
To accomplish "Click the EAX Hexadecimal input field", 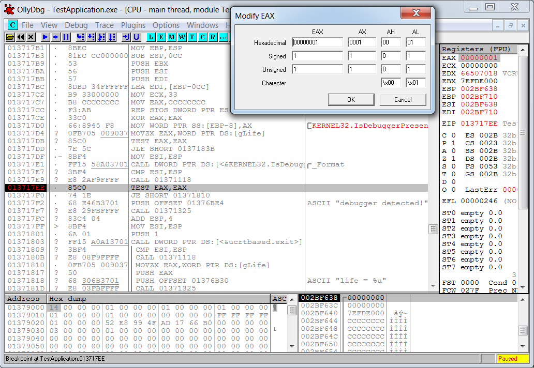I will pos(317,42).
